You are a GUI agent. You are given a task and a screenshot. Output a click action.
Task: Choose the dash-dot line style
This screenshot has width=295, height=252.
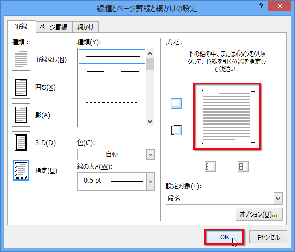click(113, 118)
